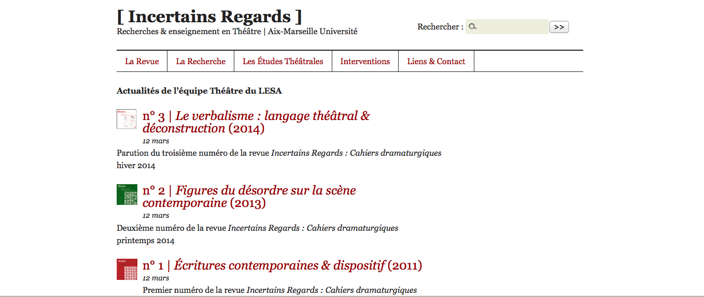Open the red n° 1 issue cover thumbnail

(x=126, y=269)
